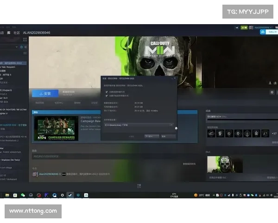Click the announcements megaphone icon in top bar
Screen dimensions: 278x223
pyautogui.click(x=237, y=27)
